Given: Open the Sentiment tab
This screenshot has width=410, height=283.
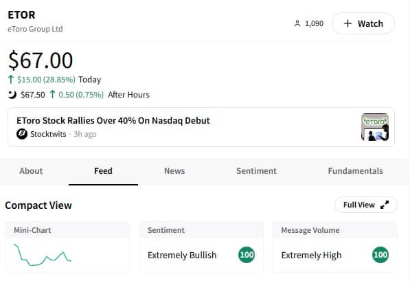Looking at the screenshot, I should point(256,171).
